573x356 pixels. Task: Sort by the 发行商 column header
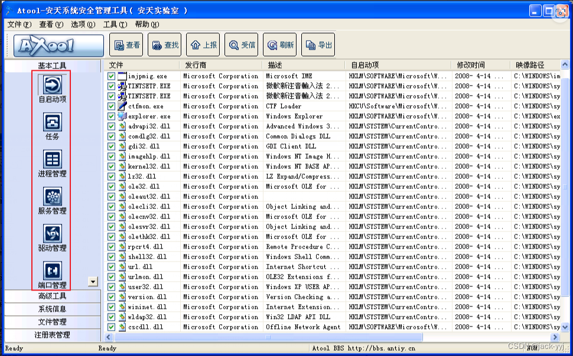(x=221, y=65)
